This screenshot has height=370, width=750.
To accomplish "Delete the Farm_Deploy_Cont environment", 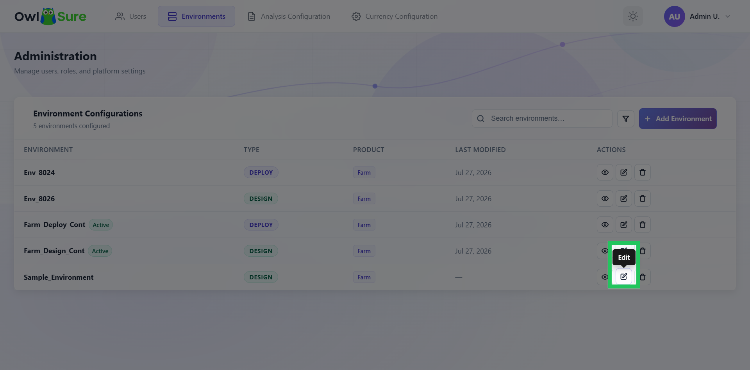I will coord(642,225).
